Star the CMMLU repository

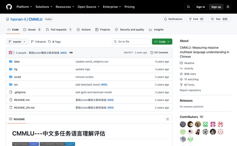point(220,19)
